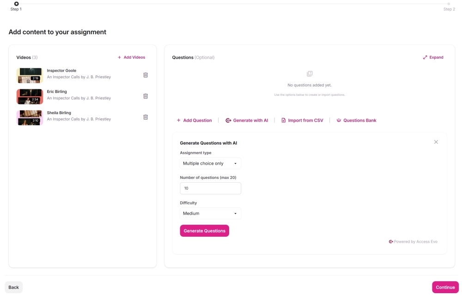Close the Generate Questions with AI panel
The image size is (462, 295).
(436, 142)
